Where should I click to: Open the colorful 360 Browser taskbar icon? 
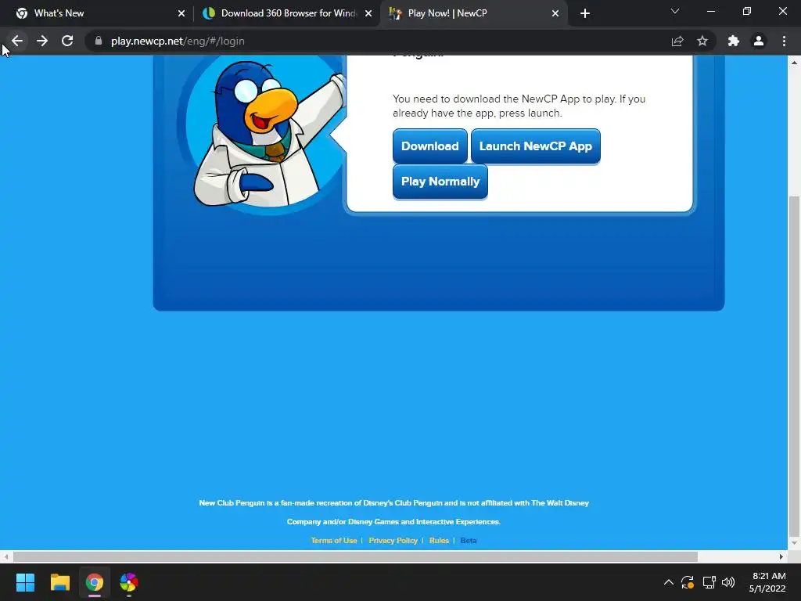(x=129, y=582)
